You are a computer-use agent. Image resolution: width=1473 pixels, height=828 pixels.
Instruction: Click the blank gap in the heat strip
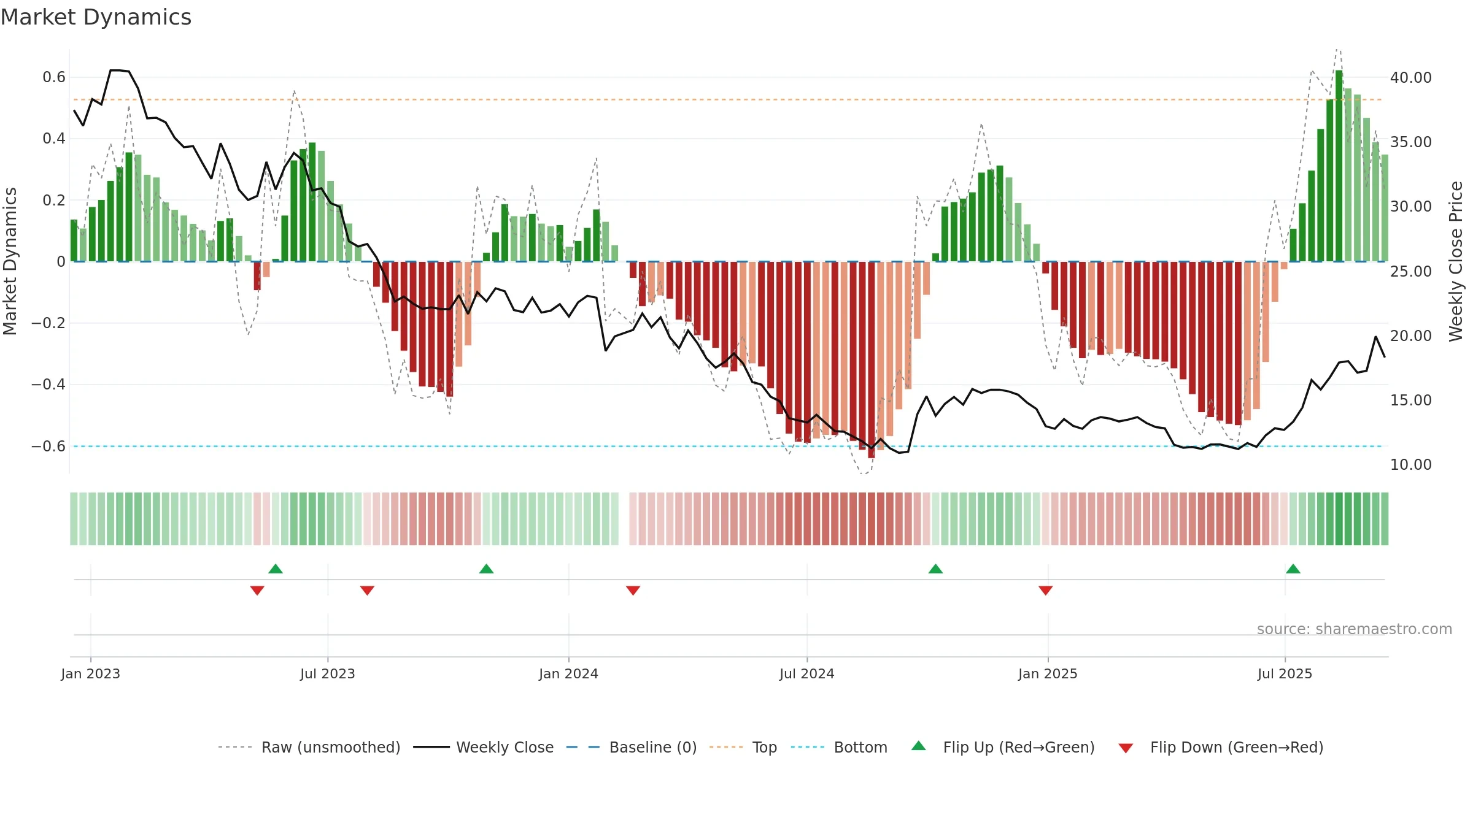click(624, 518)
